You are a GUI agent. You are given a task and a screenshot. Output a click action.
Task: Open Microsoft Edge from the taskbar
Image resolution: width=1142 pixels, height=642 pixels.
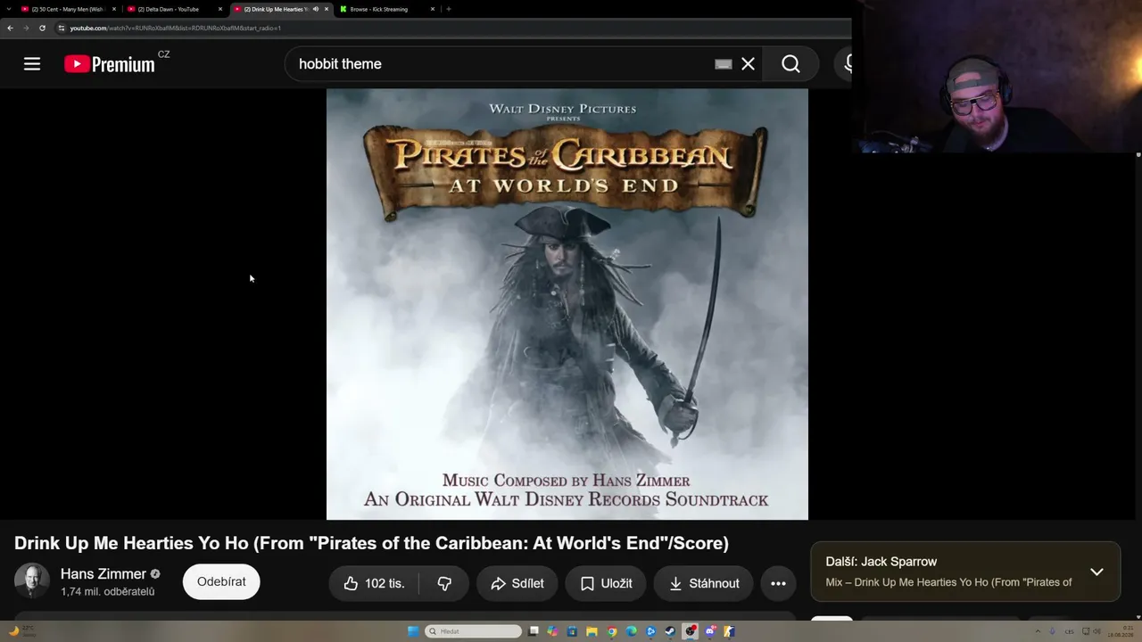pos(632,631)
